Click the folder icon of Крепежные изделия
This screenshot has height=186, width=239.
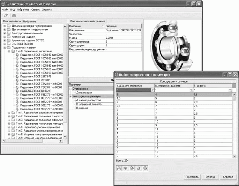click(x=8, y=37)
